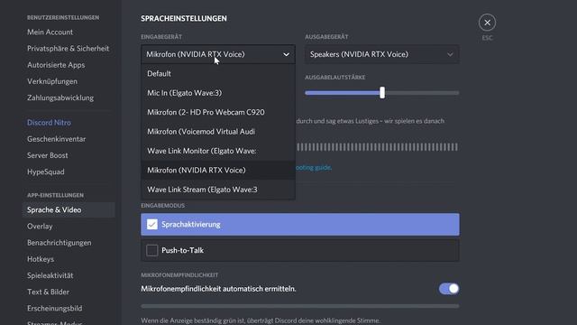Pick Mikrofon (2- HD Pro Webcam C920
The width and height of the screenshot is (577, 325).
pos(218,112)
